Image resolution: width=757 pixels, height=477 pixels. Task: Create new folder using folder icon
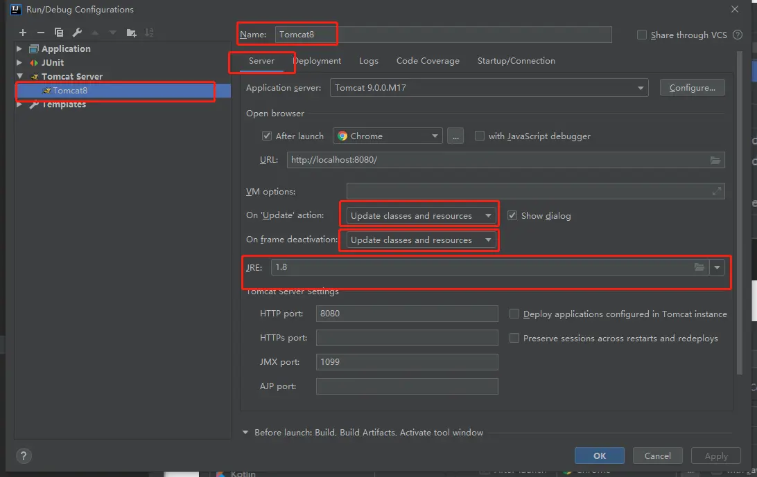coord(131,33)
